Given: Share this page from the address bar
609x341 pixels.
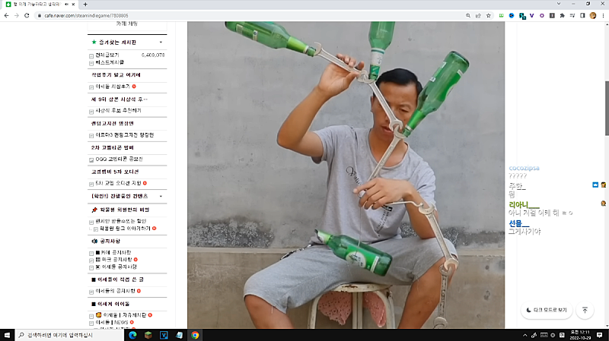Looking at the screenshot, I should 478,15.
